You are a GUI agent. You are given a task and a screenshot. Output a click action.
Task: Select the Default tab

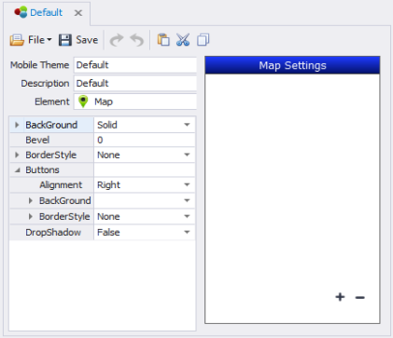(46, 13)
